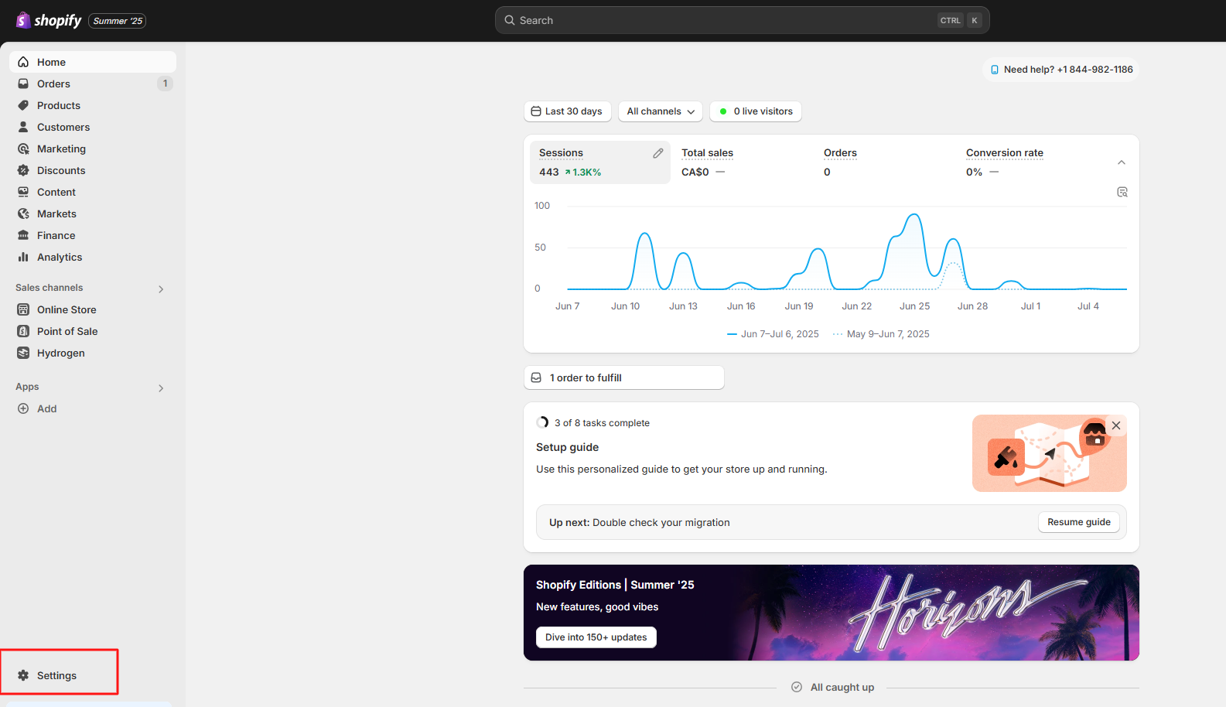This screenshot has height=707, width=1226.
Task: Go to Customers menu item
Action: [93, 127]
